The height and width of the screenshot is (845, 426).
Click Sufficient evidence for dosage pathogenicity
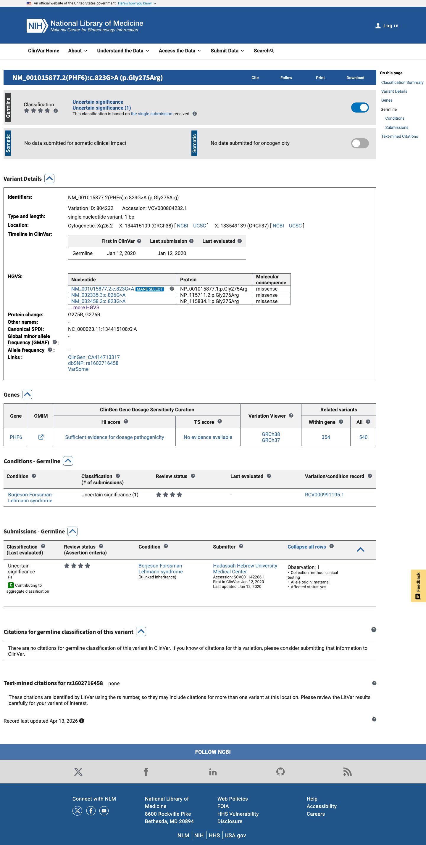[x=114, y=437]
